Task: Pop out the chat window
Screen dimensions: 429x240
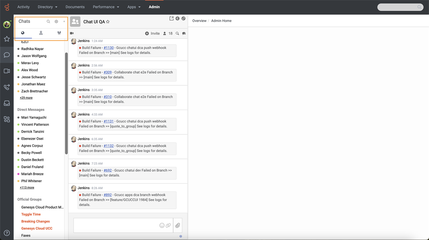Action: click(172, 19)
